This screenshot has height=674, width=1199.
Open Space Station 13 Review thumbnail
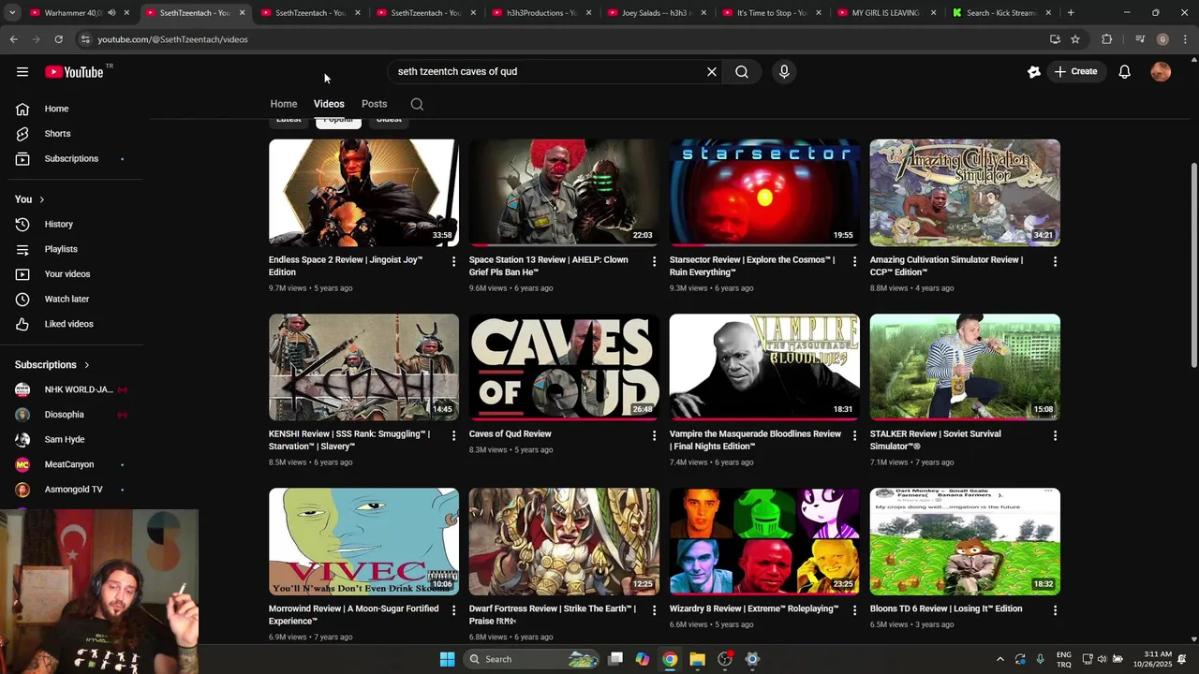click(x=564, y=193)
